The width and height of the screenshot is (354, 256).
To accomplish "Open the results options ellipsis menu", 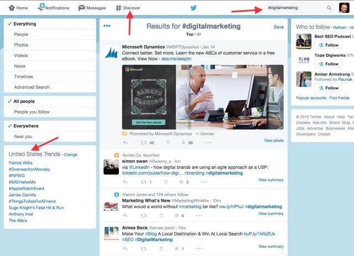I will 107,26.
